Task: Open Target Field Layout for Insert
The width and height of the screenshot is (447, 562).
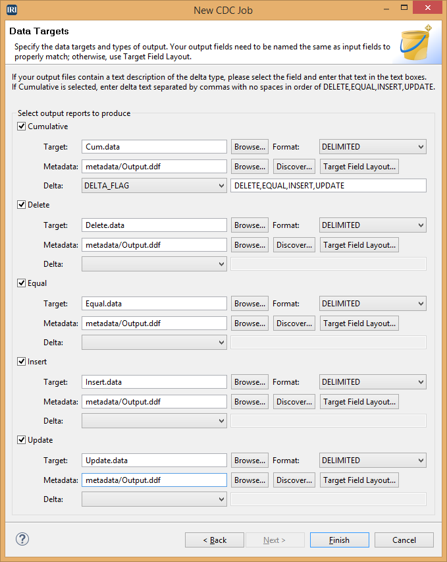Action: click(359, 402)
